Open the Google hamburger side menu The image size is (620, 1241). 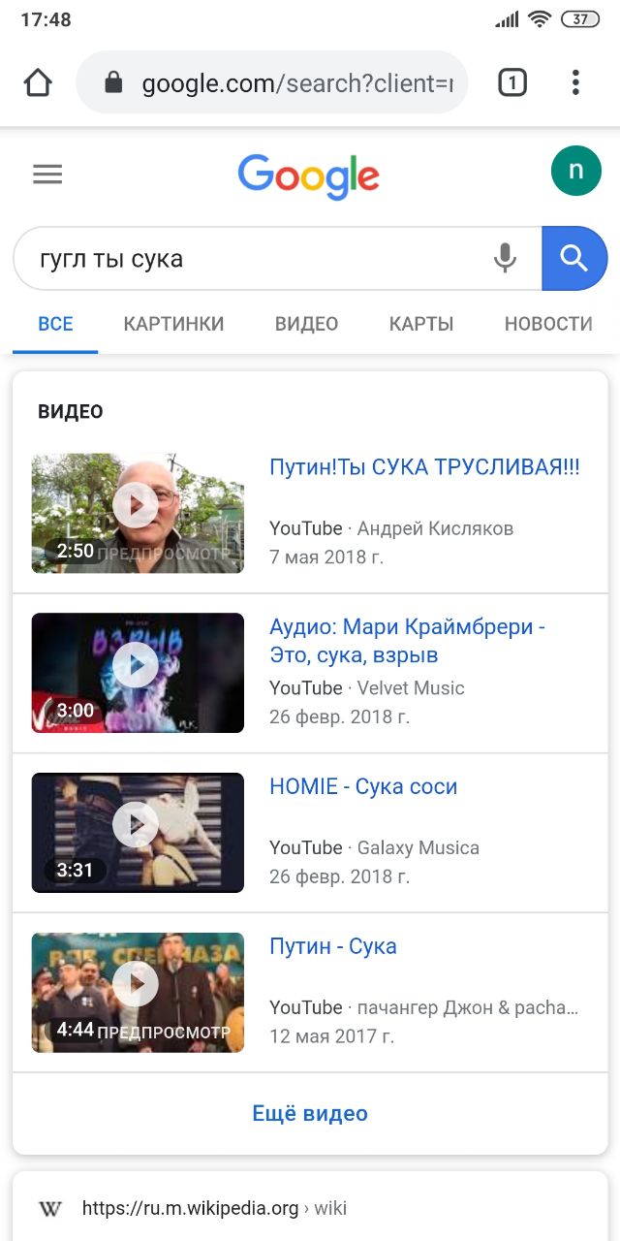click(47, 175)
